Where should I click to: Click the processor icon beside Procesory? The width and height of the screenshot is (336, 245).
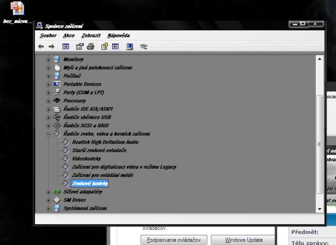pyautogui.click(x=57, y=100)
